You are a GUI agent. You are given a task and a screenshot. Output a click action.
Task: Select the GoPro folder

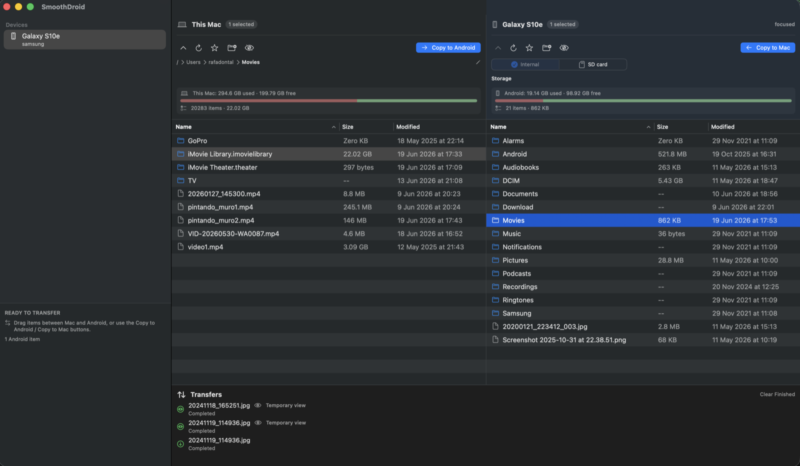(328, 141)
